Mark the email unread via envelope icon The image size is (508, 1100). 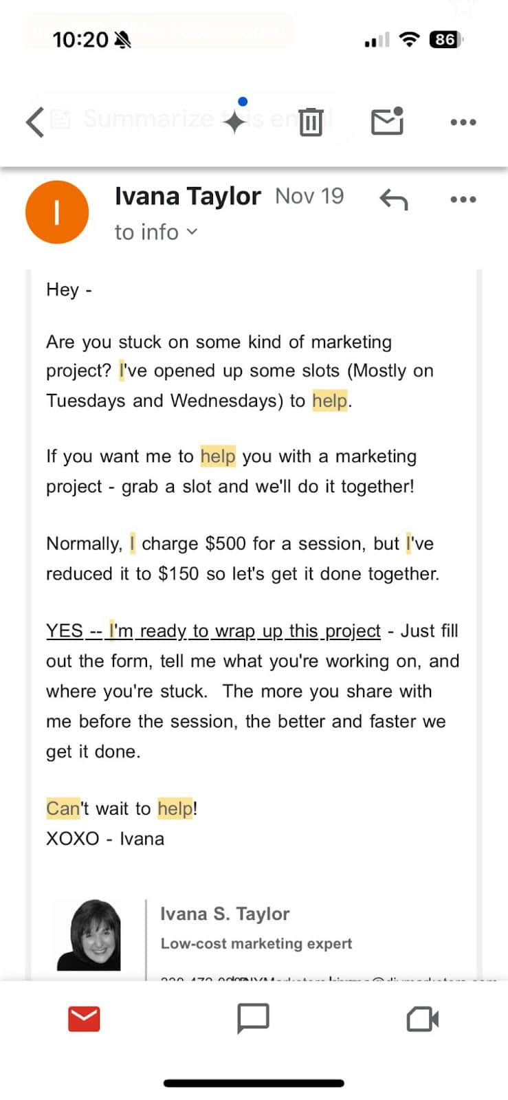387,122
